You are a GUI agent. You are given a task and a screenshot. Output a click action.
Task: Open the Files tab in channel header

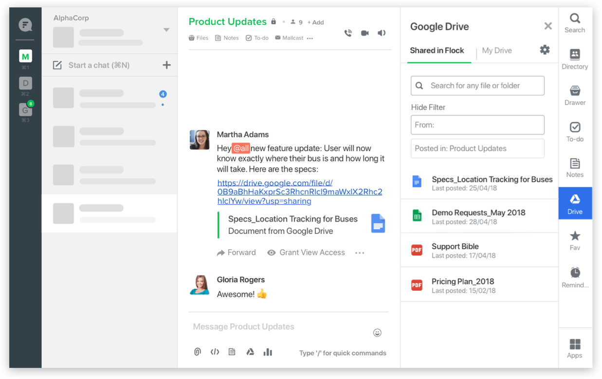pos(199,38)
